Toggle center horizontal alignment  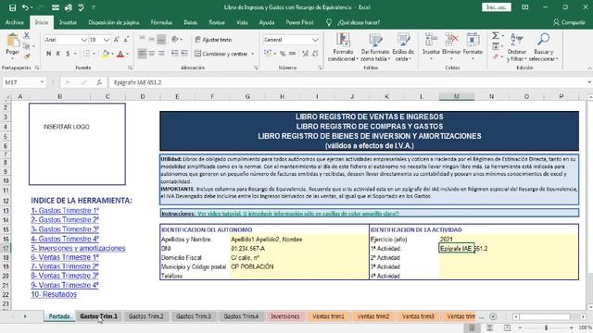tap(151, 54)
